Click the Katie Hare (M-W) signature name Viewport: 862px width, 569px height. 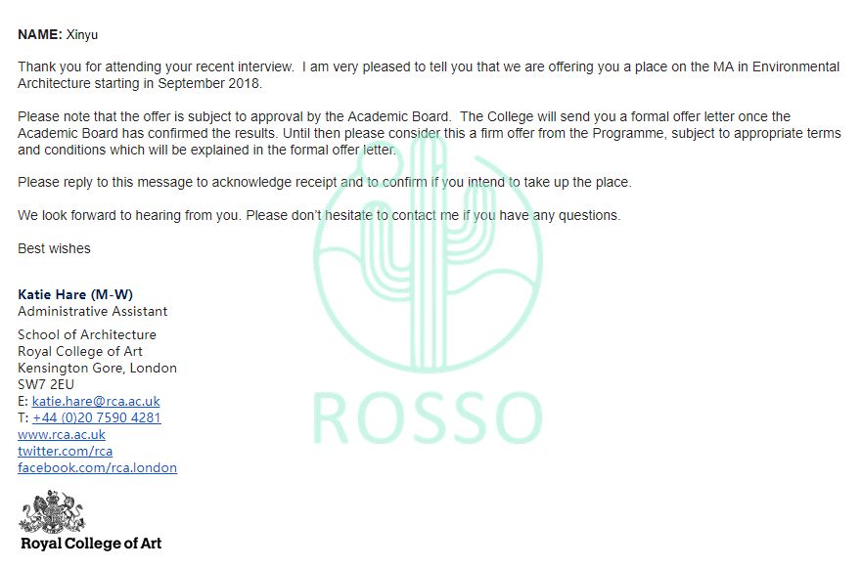click(x=75, y=294)
